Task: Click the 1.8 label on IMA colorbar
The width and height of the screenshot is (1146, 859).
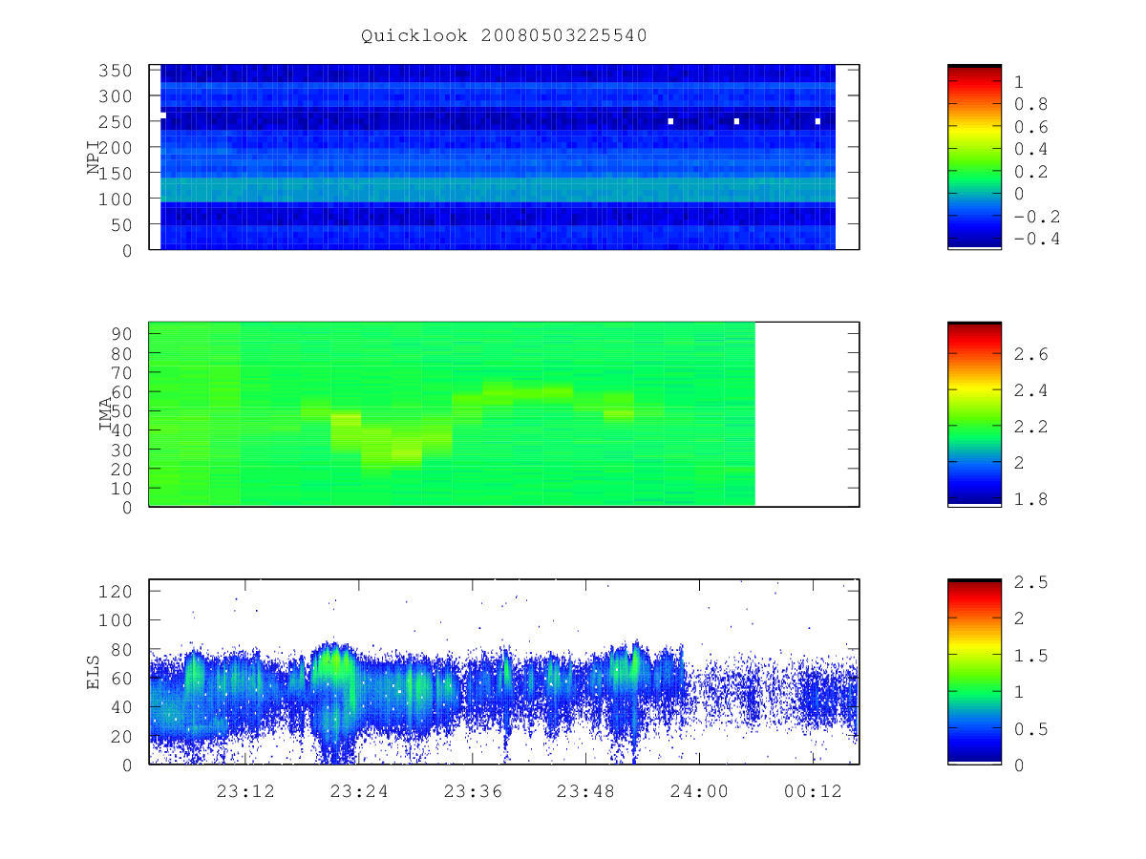Action: coord(1030,499)
